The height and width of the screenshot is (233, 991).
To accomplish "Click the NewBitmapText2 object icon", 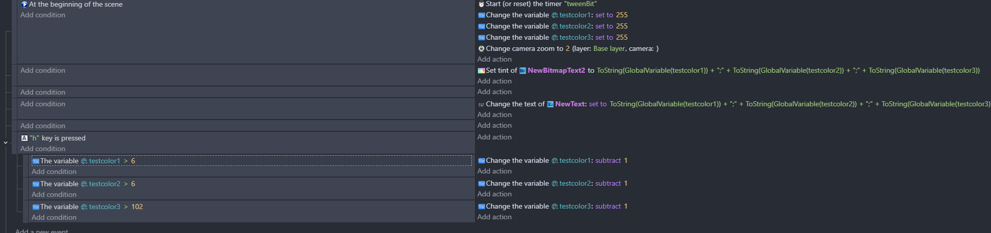I will [522, 71].
